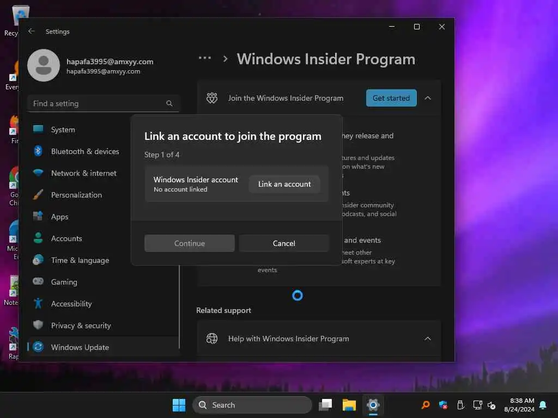Click the Get started button
Image resolution: width=558 pixels, height=418 pixels.
pyautogui.click(x=391, y=98)
